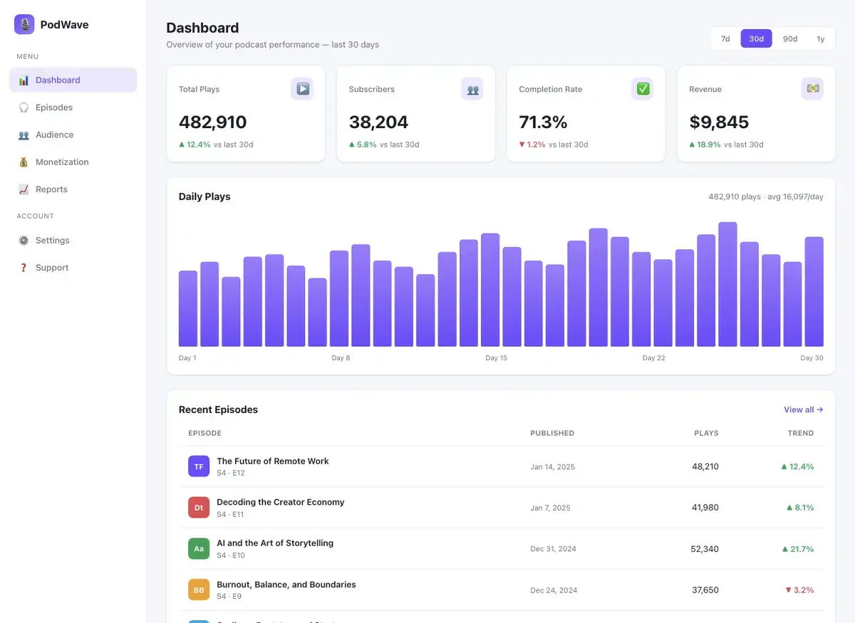The height and width of the screenshot is (623, 855).
Task: Select the 30d time range
Action: pyautogui.click(x=756, y=38)
